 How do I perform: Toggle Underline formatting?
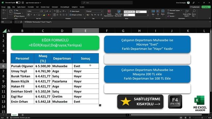click(34, 15)
